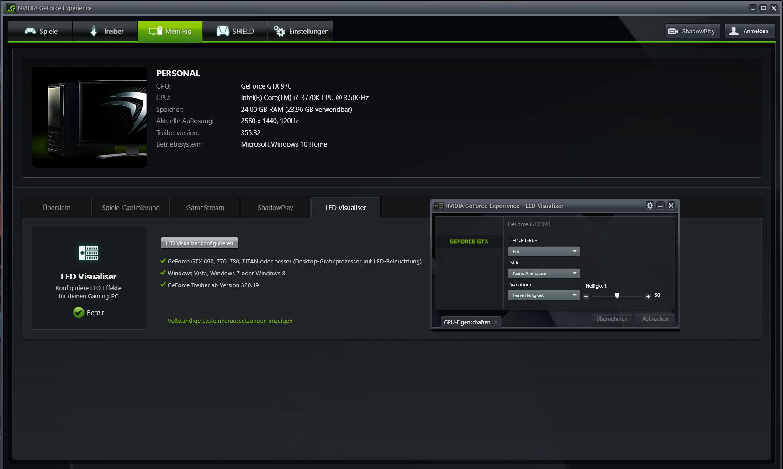Click the Treiberversion value 355.82
The height and width of the screenshot is (469, 783).
[x=251, y=133]
